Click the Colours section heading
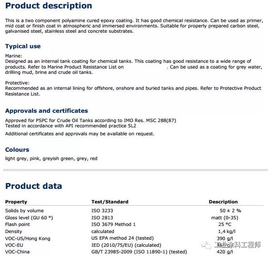Viewport: 278px width, 260px height. [x=17, y=149]
